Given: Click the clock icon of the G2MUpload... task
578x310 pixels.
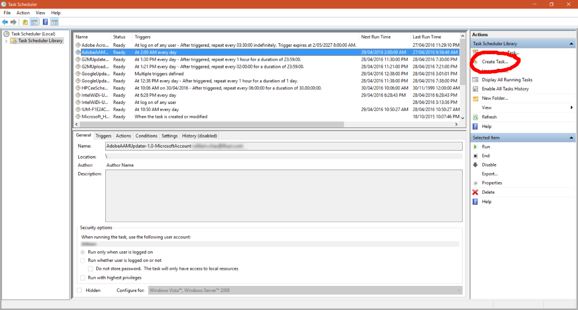Looking at the screenshot, I should coord(78,67).
